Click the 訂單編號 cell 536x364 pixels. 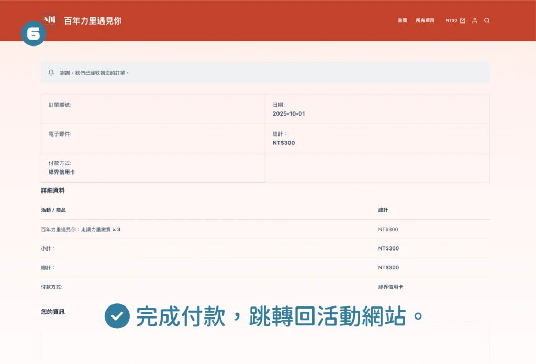(x=60, y=105)
